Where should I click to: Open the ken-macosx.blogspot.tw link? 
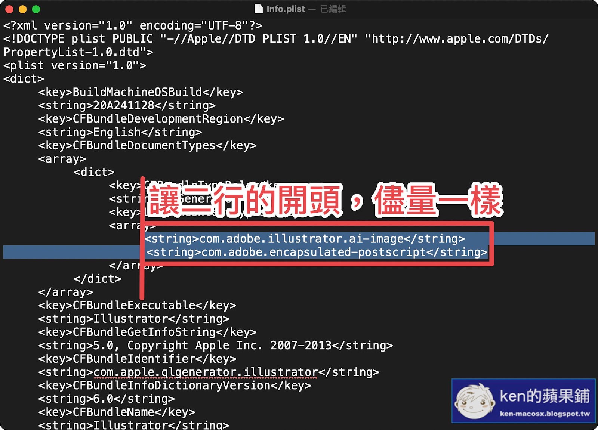click(x=545, y=414)
